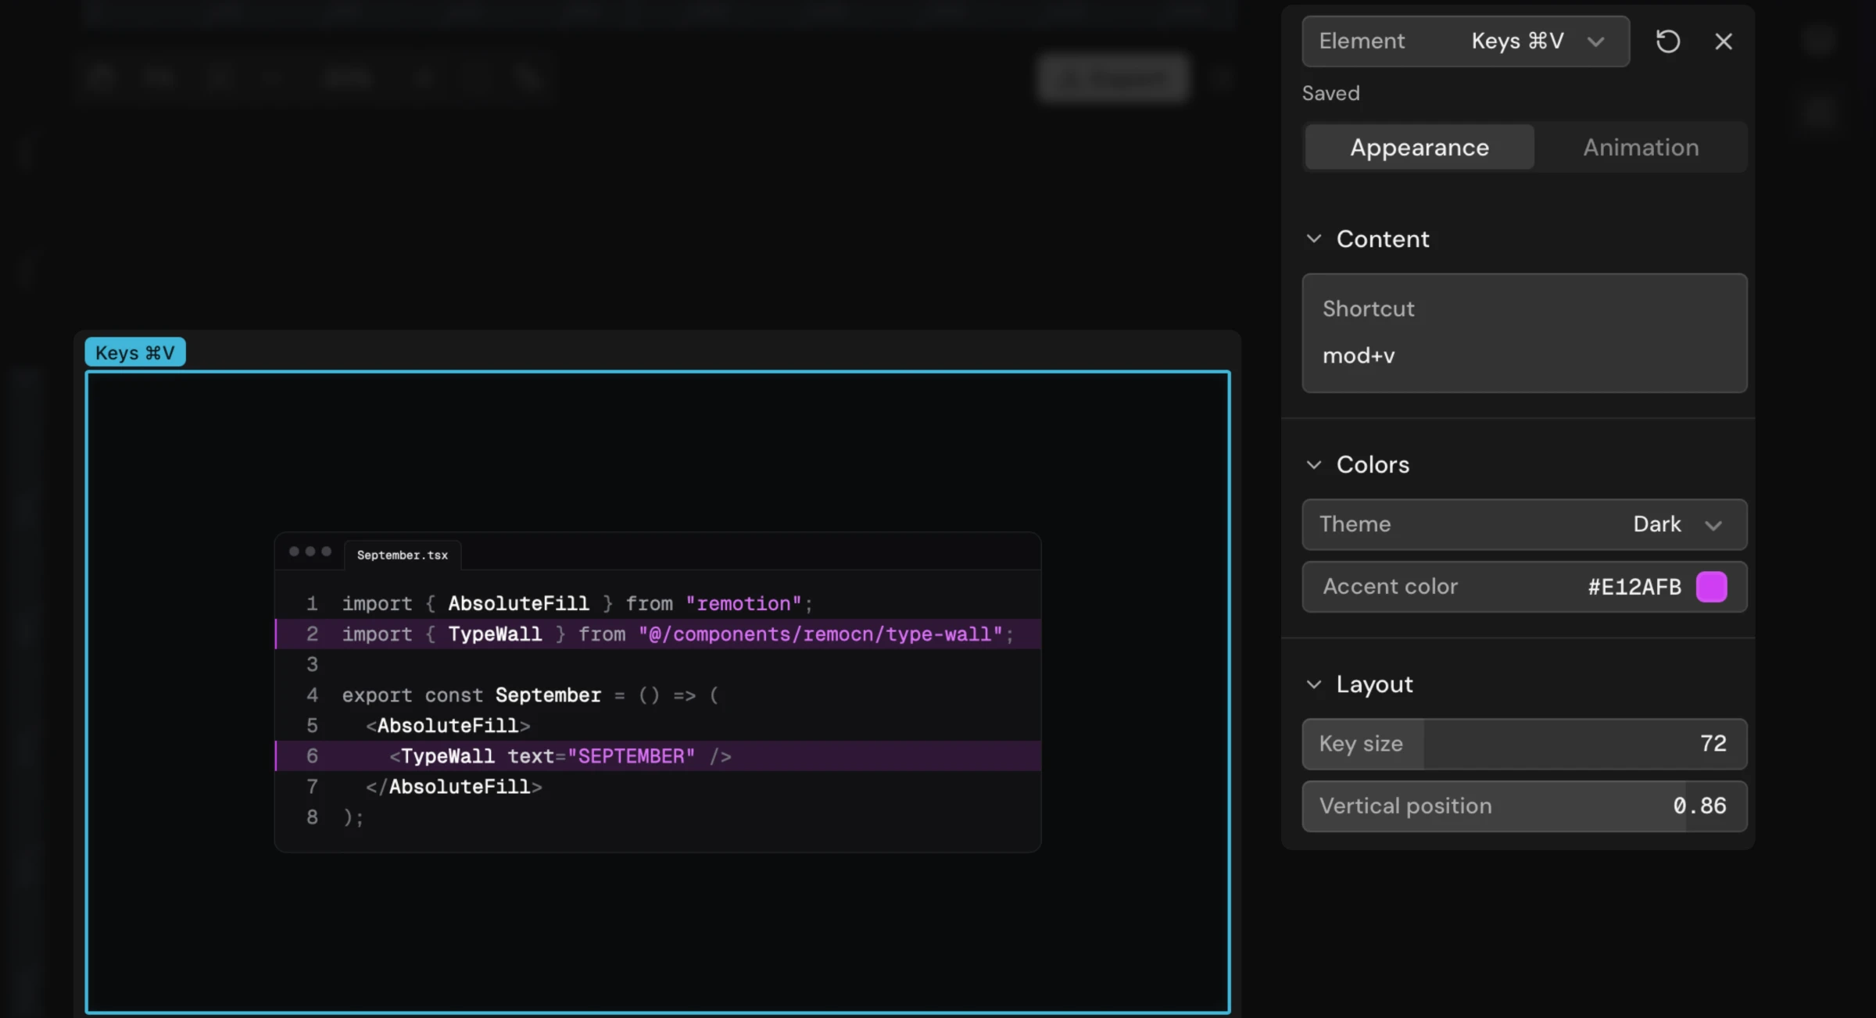Close the element properties panel

[1723, 41]
